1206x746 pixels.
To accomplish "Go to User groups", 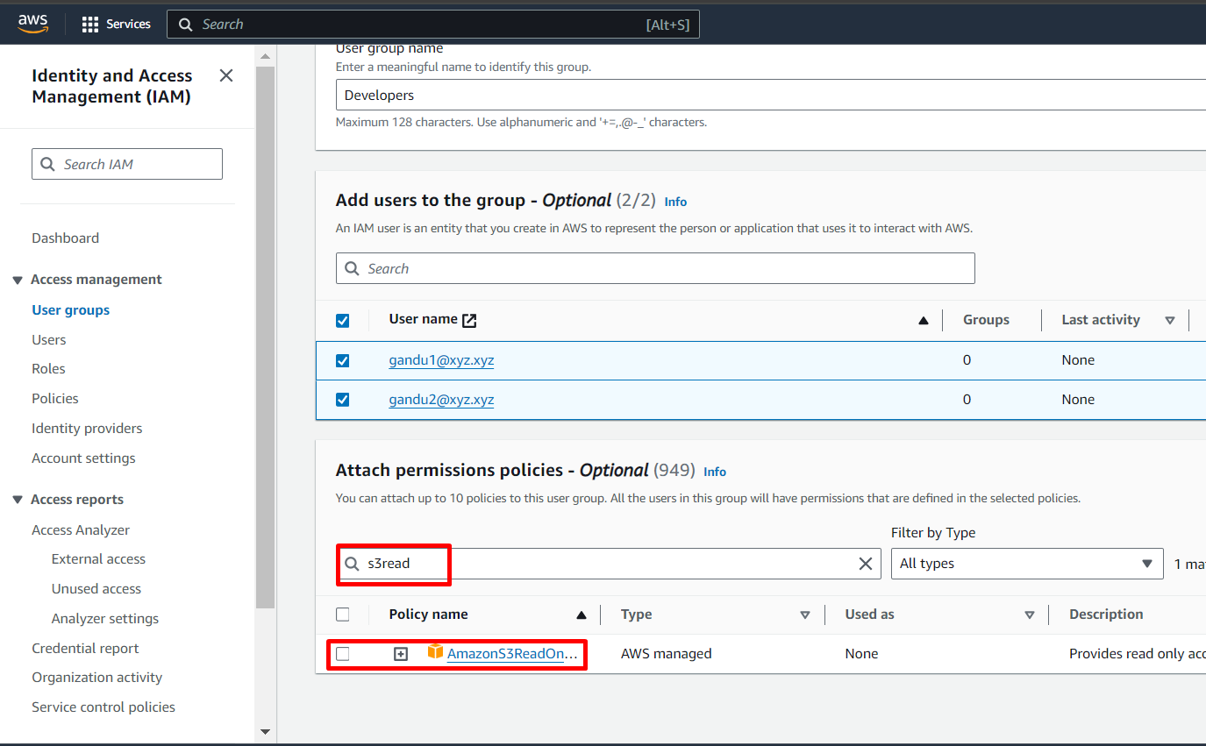I will point(71,309).
